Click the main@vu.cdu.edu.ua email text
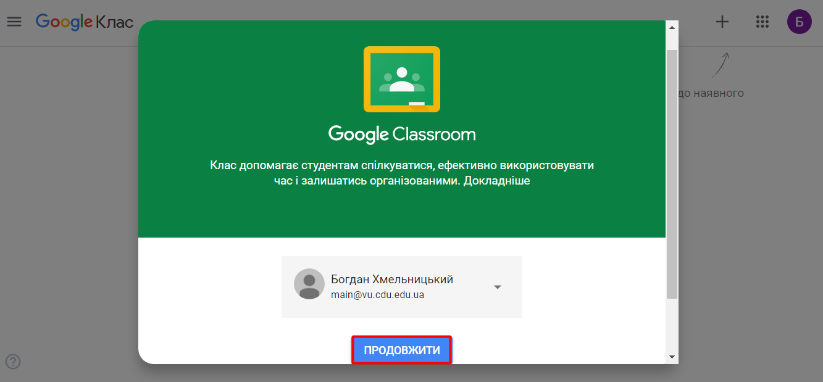The height and width of the screenshot is (382, 823). pos(377,295)
